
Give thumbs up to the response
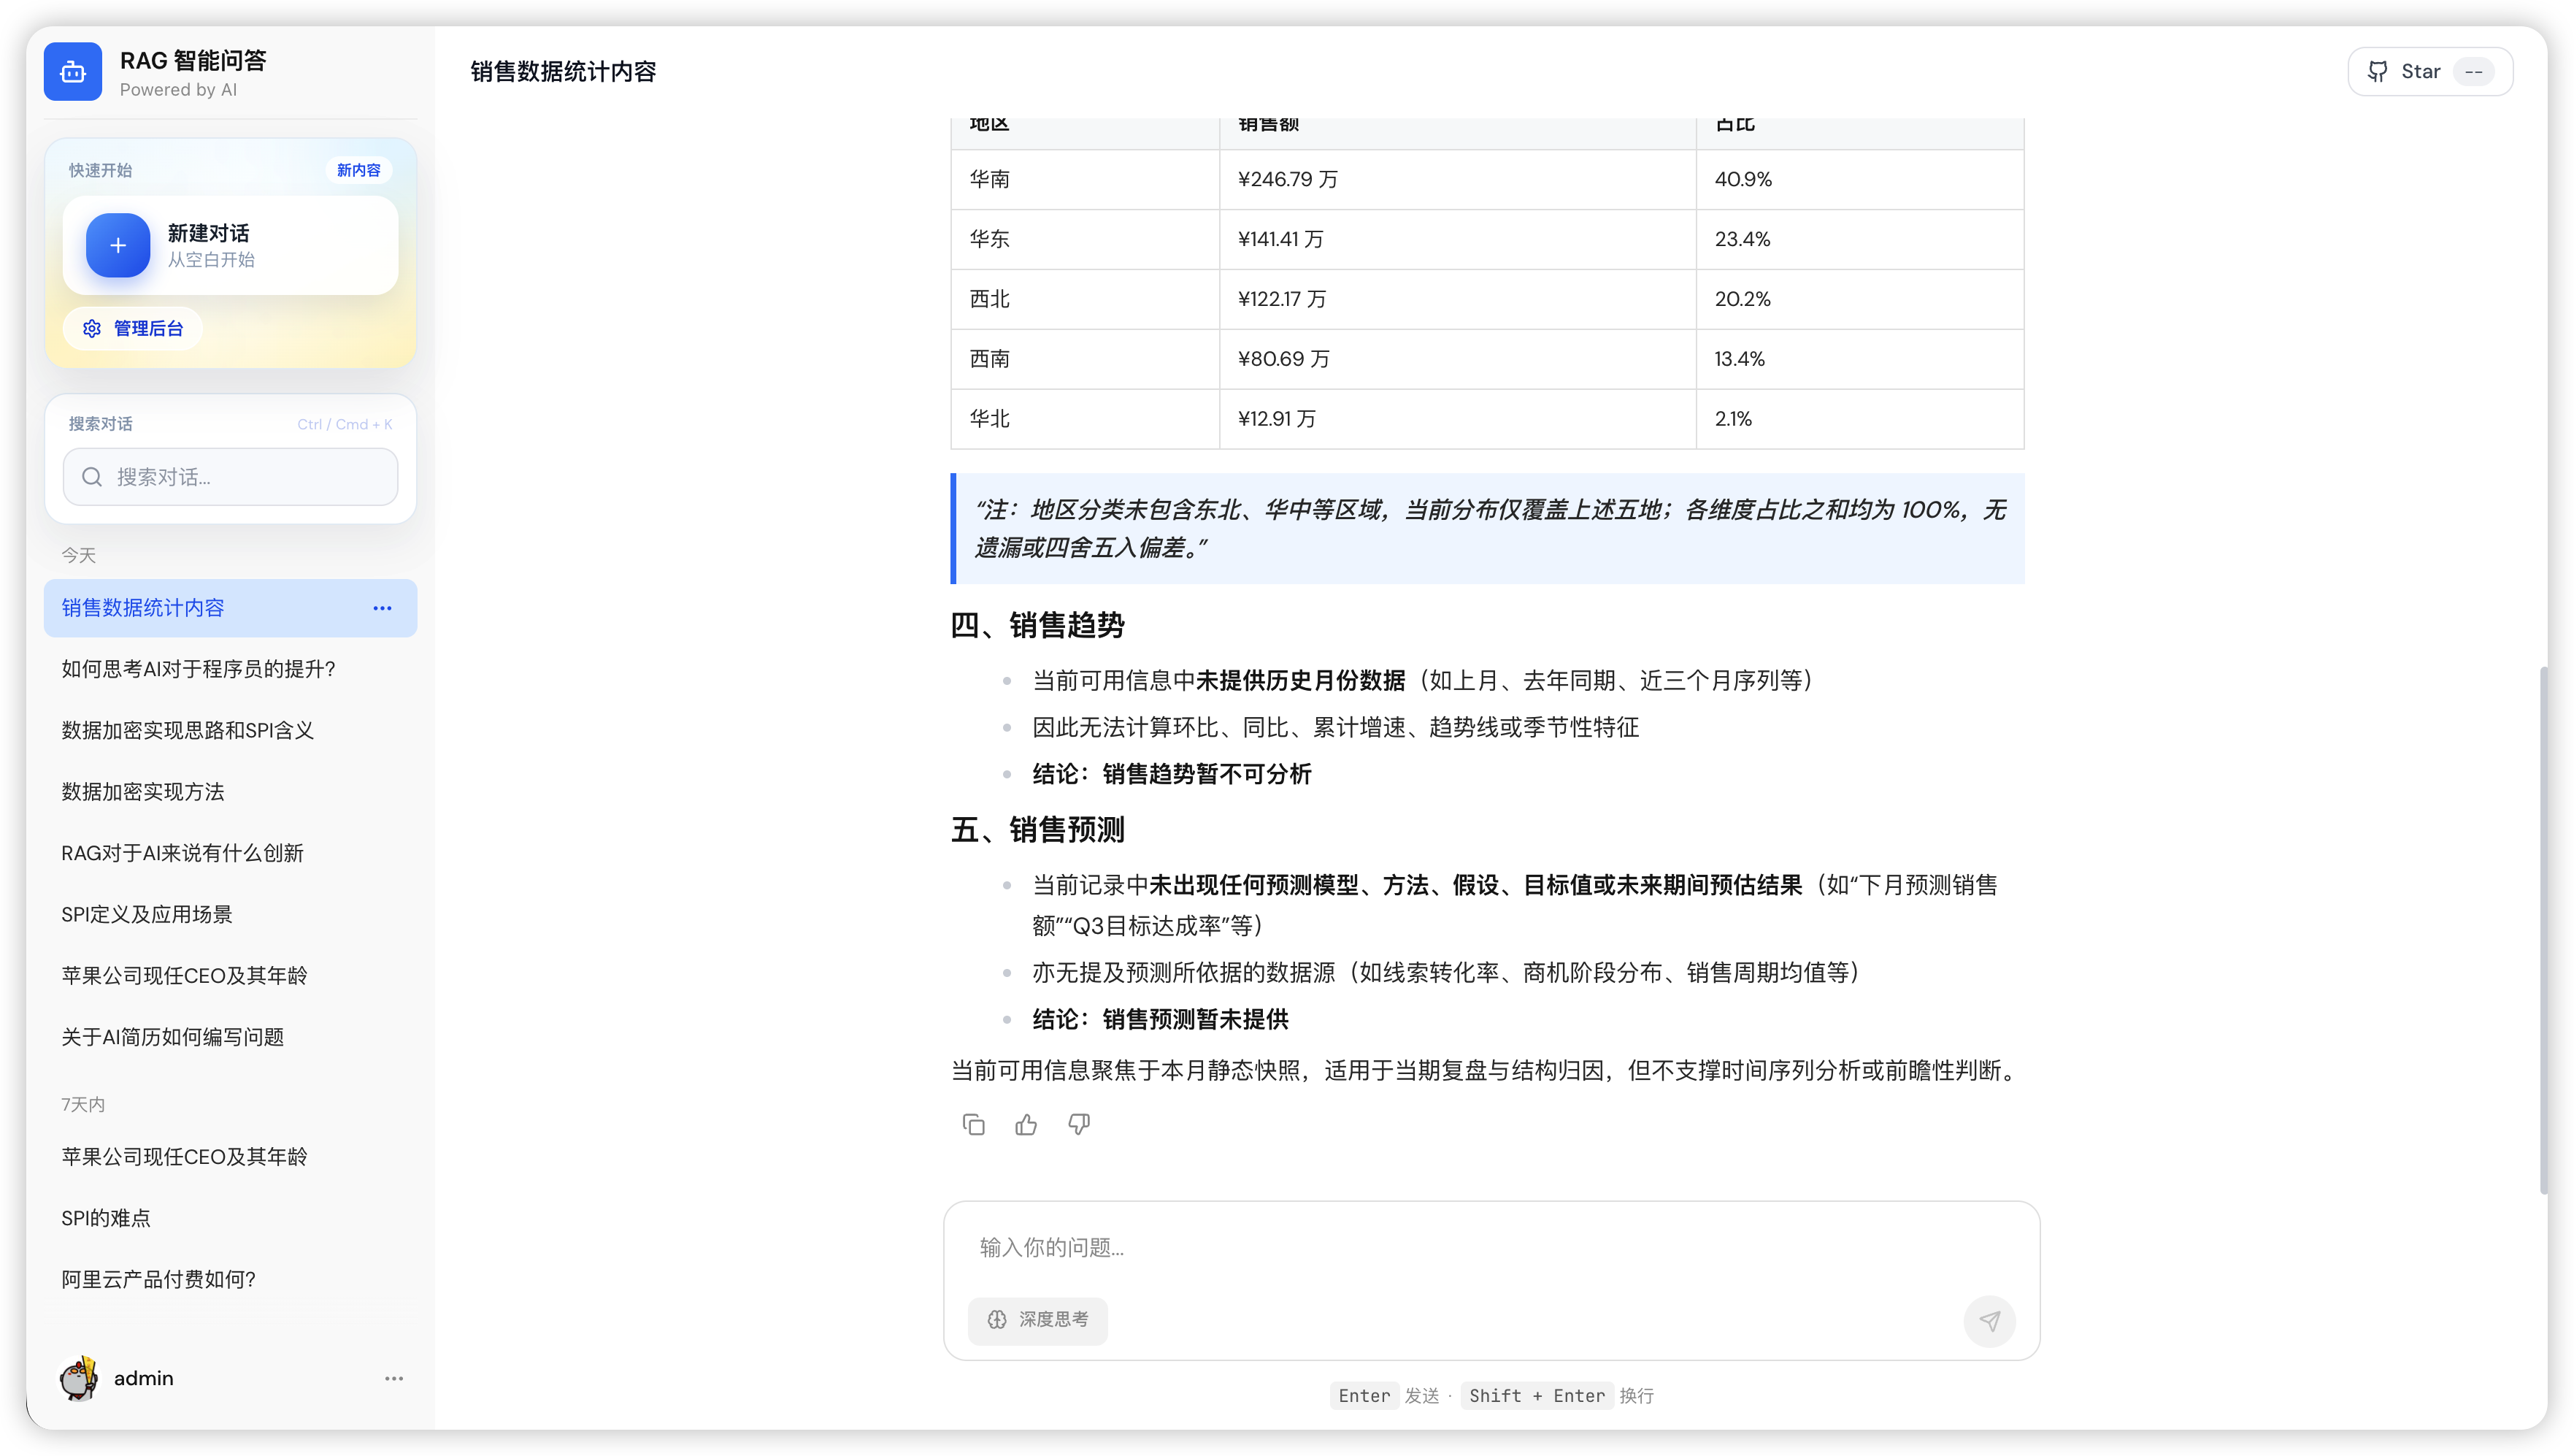coord(1026,1124)
